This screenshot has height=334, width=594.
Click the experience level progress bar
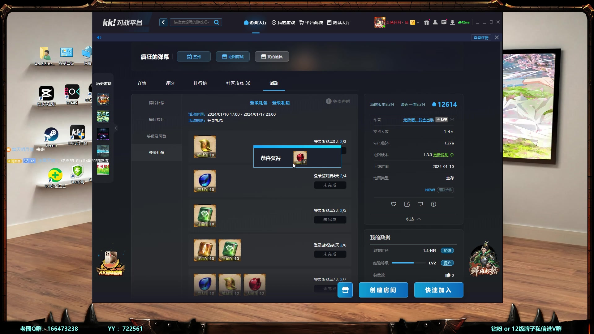click(x=408, y=263)
